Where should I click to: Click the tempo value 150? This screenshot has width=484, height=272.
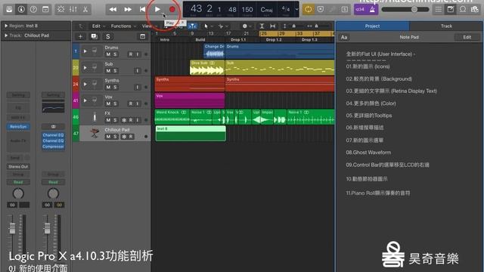(x=247, y=10)
